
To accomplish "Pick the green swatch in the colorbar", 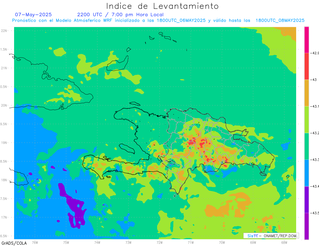I will coord(307,146).
